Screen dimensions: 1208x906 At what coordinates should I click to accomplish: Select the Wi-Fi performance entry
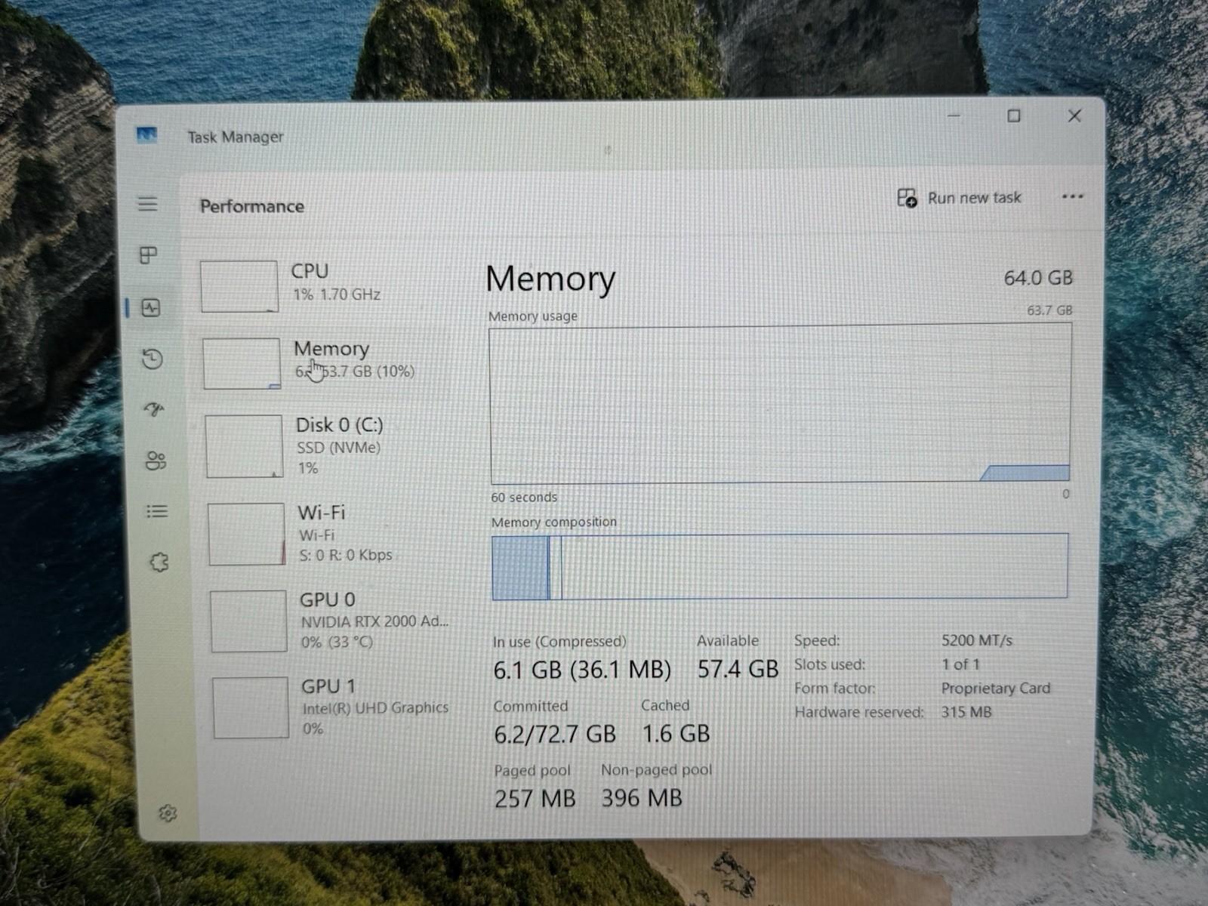click(334, 533)
